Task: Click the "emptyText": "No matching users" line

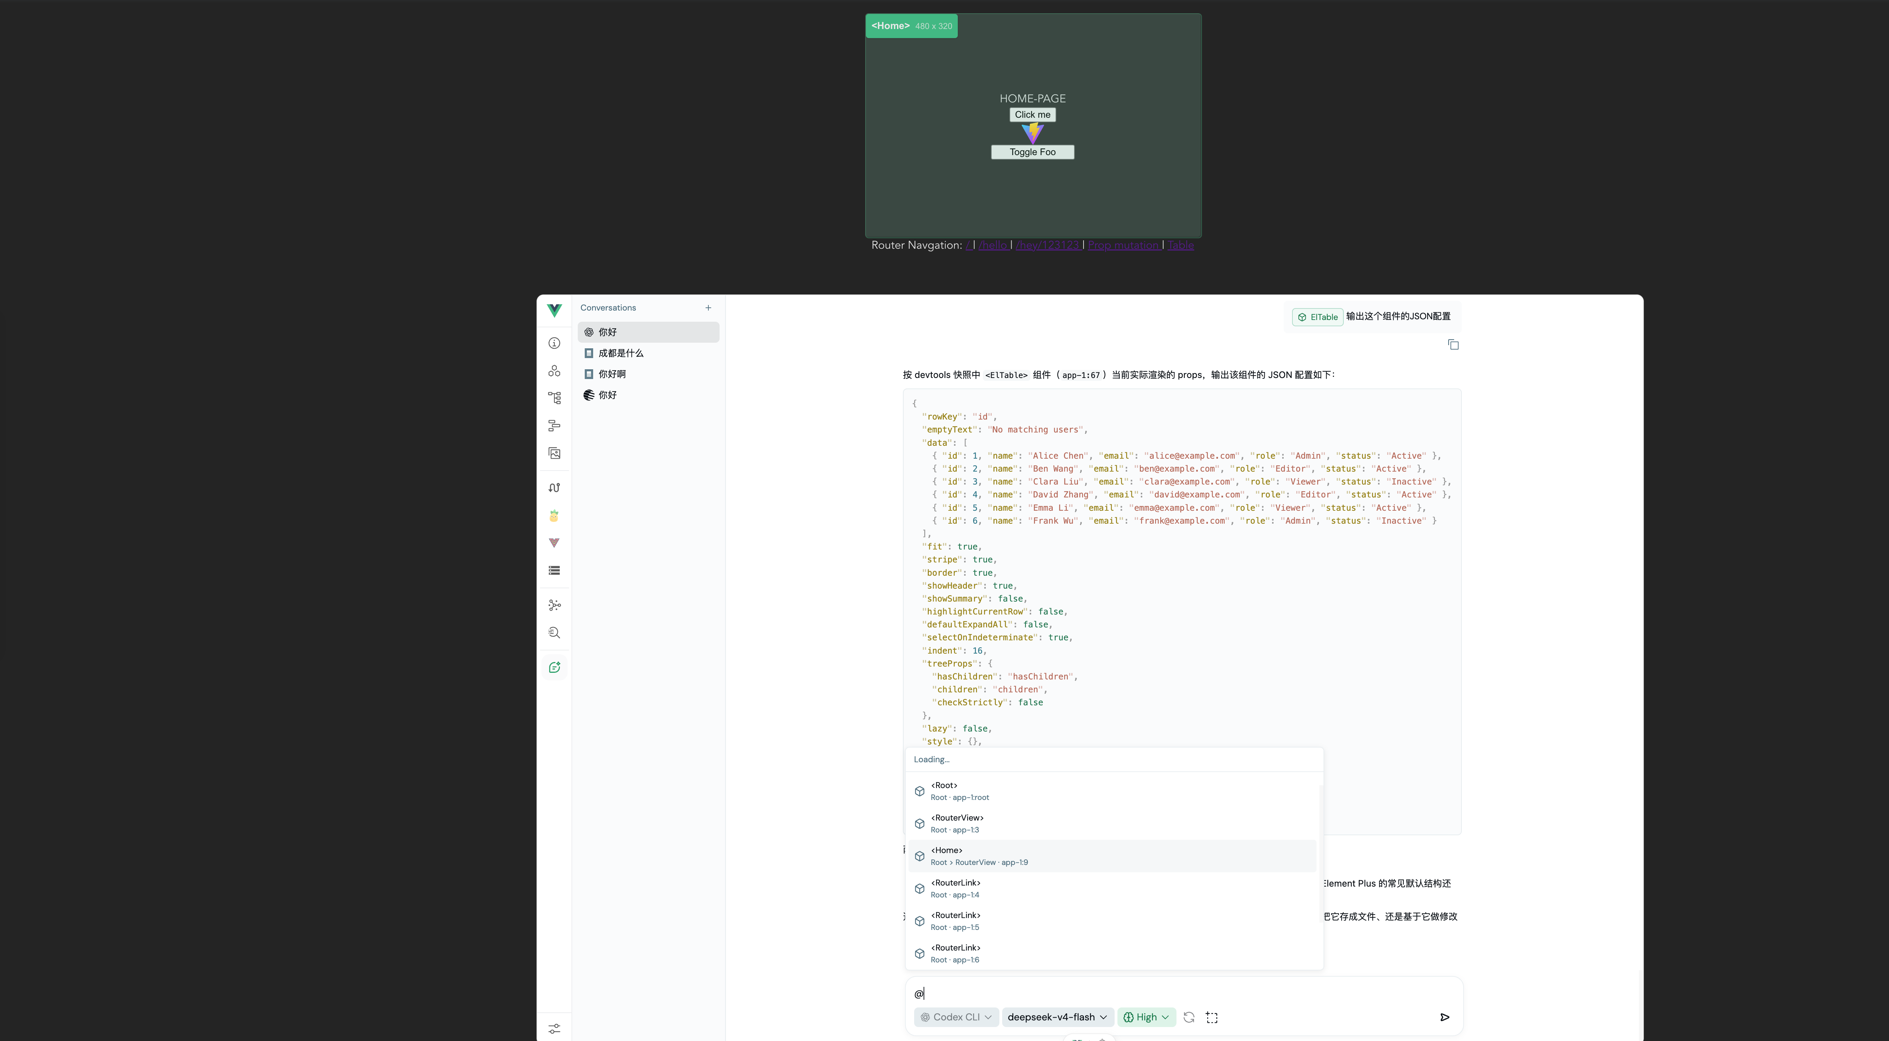Action: pyautogui.click(x=1005, y=430)
